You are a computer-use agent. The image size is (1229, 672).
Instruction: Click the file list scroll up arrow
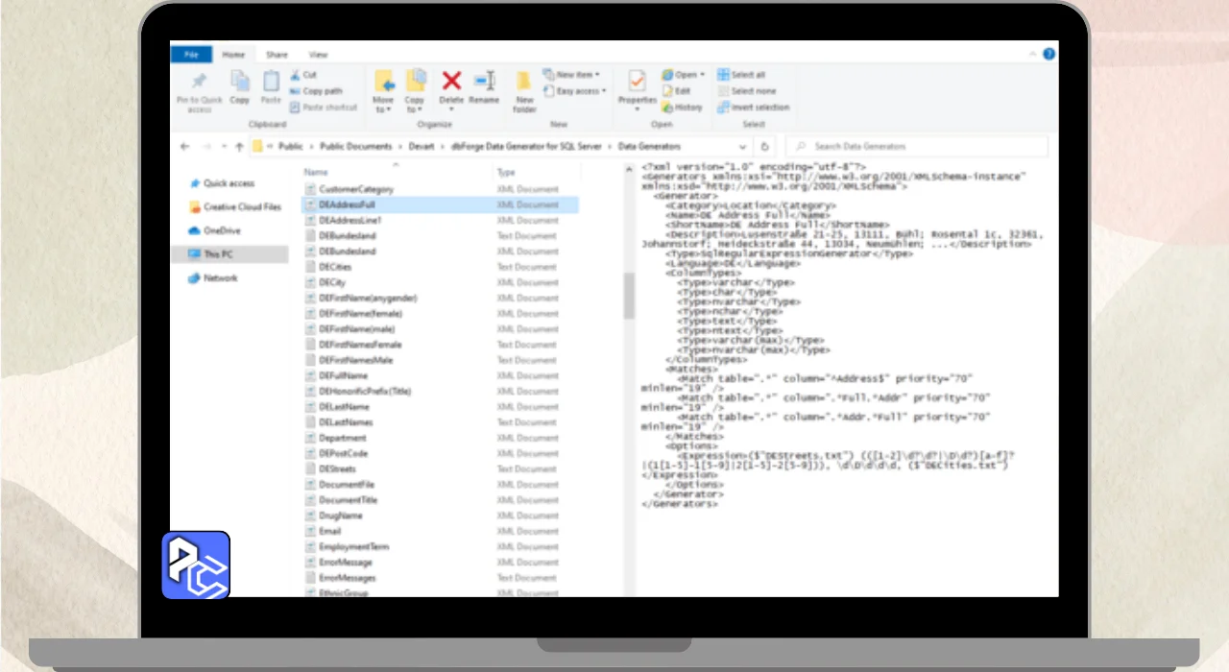tap(629, 171)
